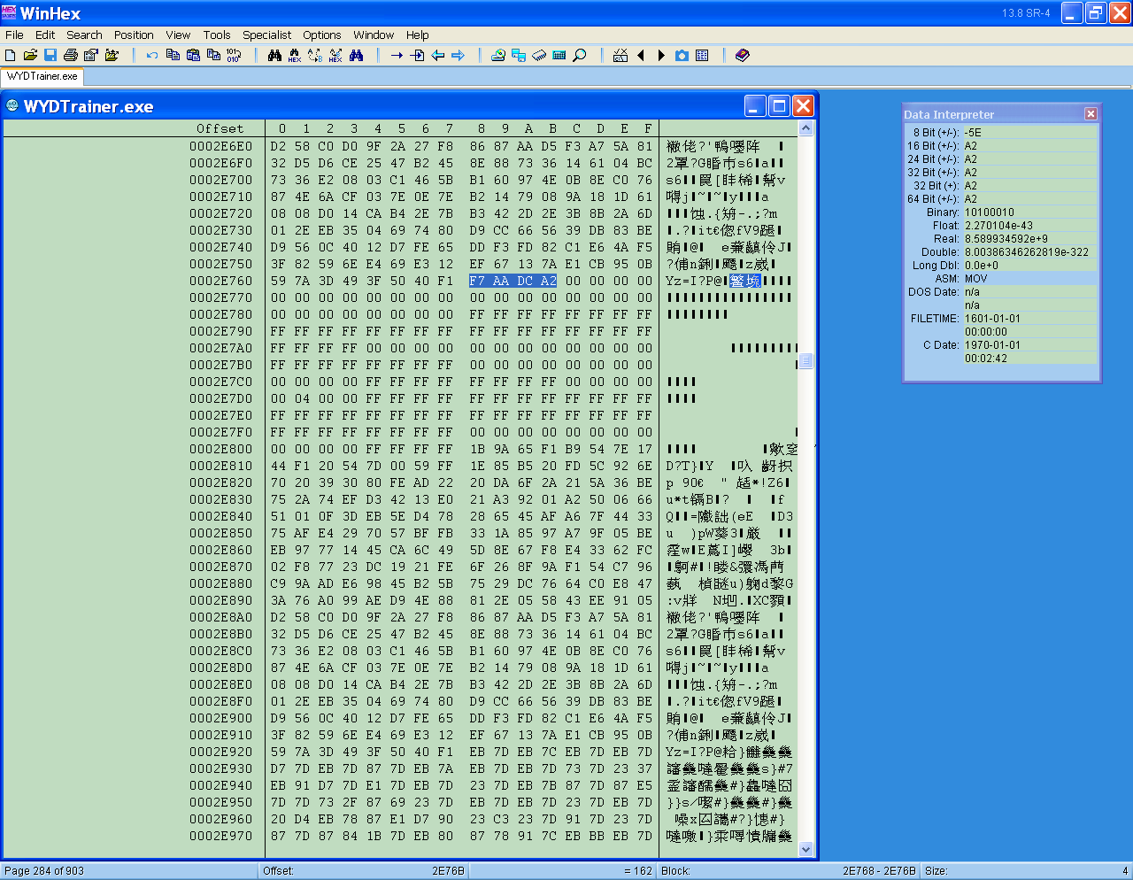Click the vertical scrollbar thumb of hex view

[805, 362]
